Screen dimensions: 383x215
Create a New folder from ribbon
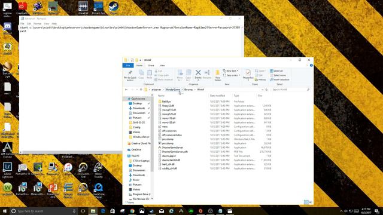pos(217,75)
